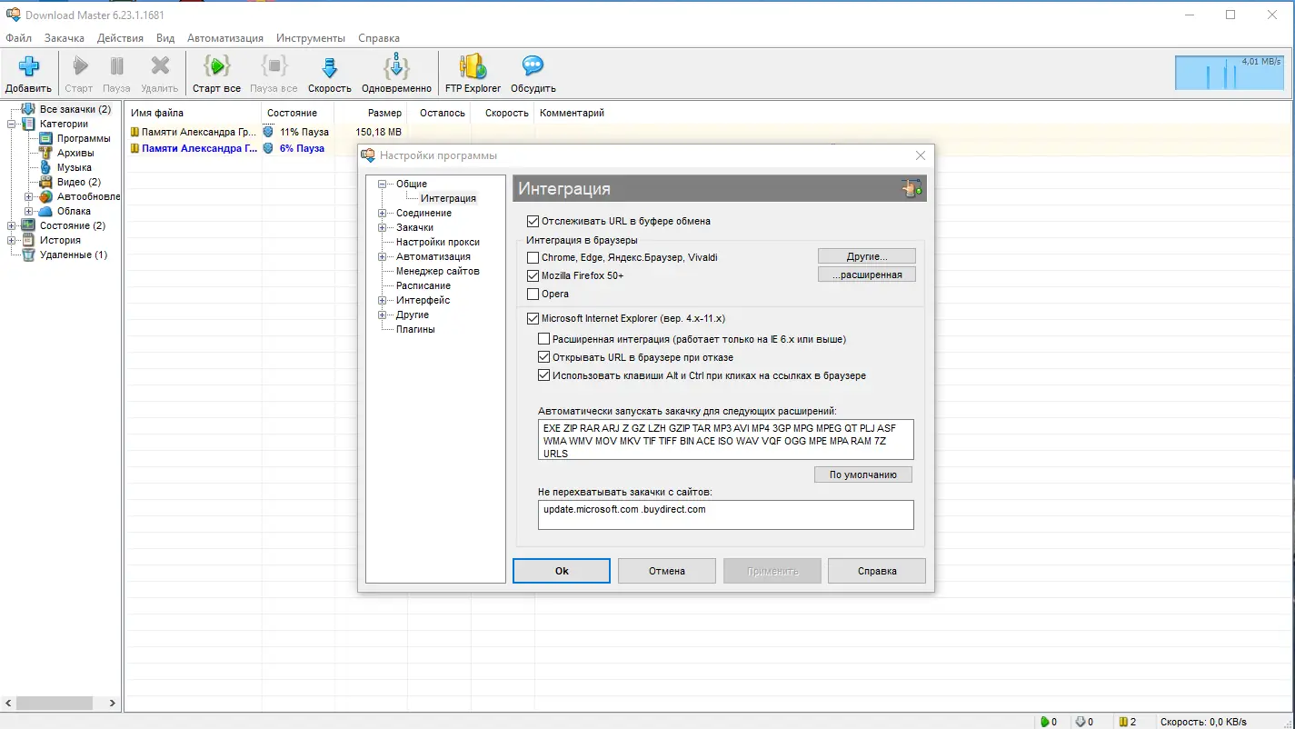Viewport: 1295px width, 729px height.
Task: Click the sidebar scrollbar right arrow
Action: point(113,704)
